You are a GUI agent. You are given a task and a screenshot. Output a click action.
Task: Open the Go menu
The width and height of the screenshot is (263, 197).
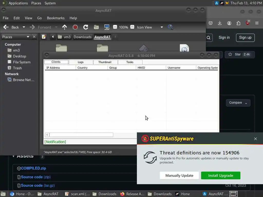tap(39, 18)
